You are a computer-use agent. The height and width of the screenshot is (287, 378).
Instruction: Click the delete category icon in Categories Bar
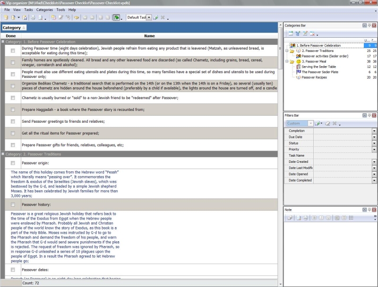tap(312, 34)
